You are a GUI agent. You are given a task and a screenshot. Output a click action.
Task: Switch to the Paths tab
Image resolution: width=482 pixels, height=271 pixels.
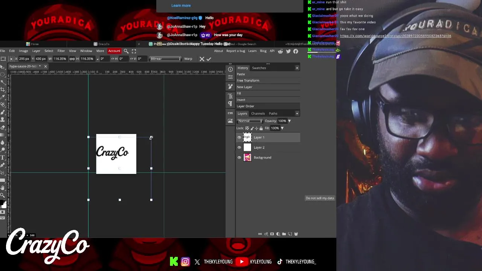click(273, 113)
